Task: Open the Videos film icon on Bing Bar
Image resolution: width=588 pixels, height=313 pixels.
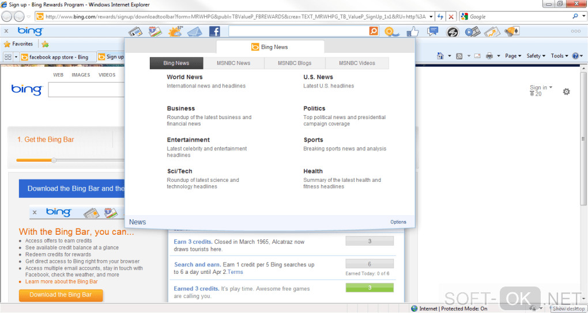Action: point(473,32)
